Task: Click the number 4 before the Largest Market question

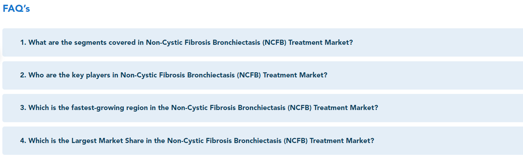Action: point(23,140)
